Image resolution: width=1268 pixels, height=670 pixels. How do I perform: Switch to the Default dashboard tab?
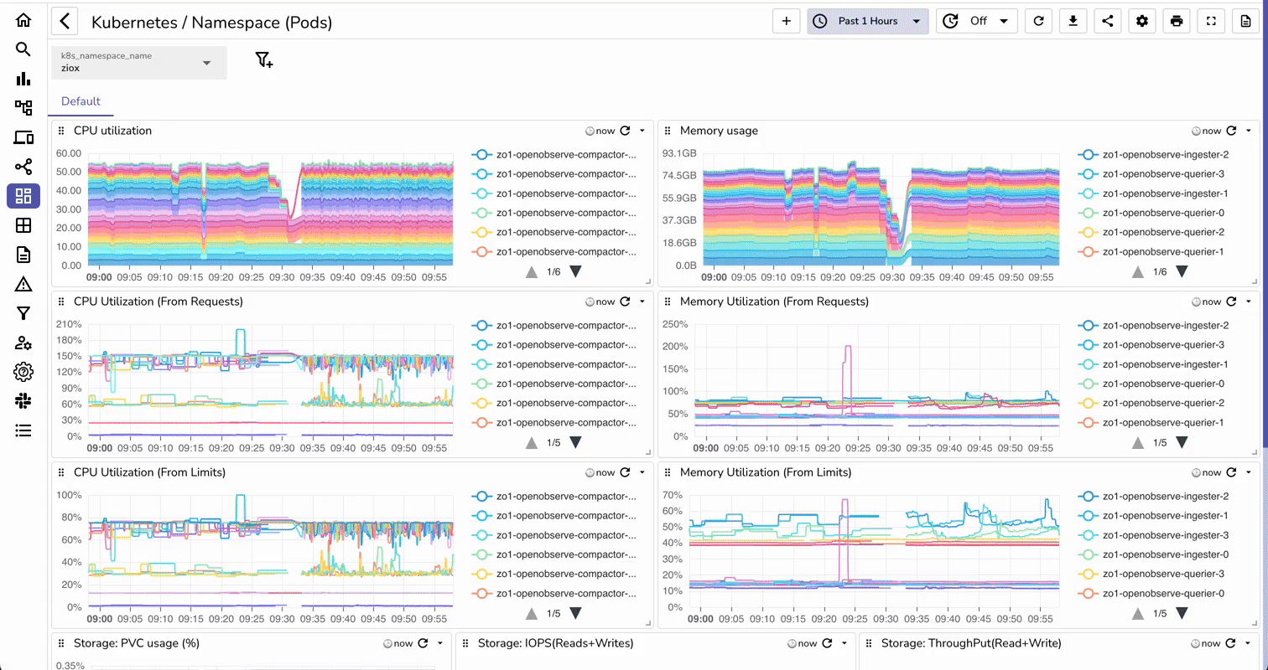click(x=81, y=101)
